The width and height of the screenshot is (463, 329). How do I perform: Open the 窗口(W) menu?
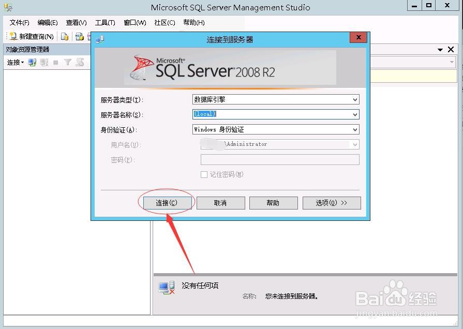pyautogui.click(x=135, y=22)
